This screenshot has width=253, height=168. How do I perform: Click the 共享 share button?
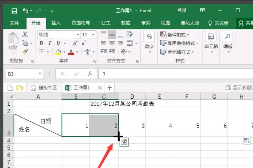click(x=245, y=24)
